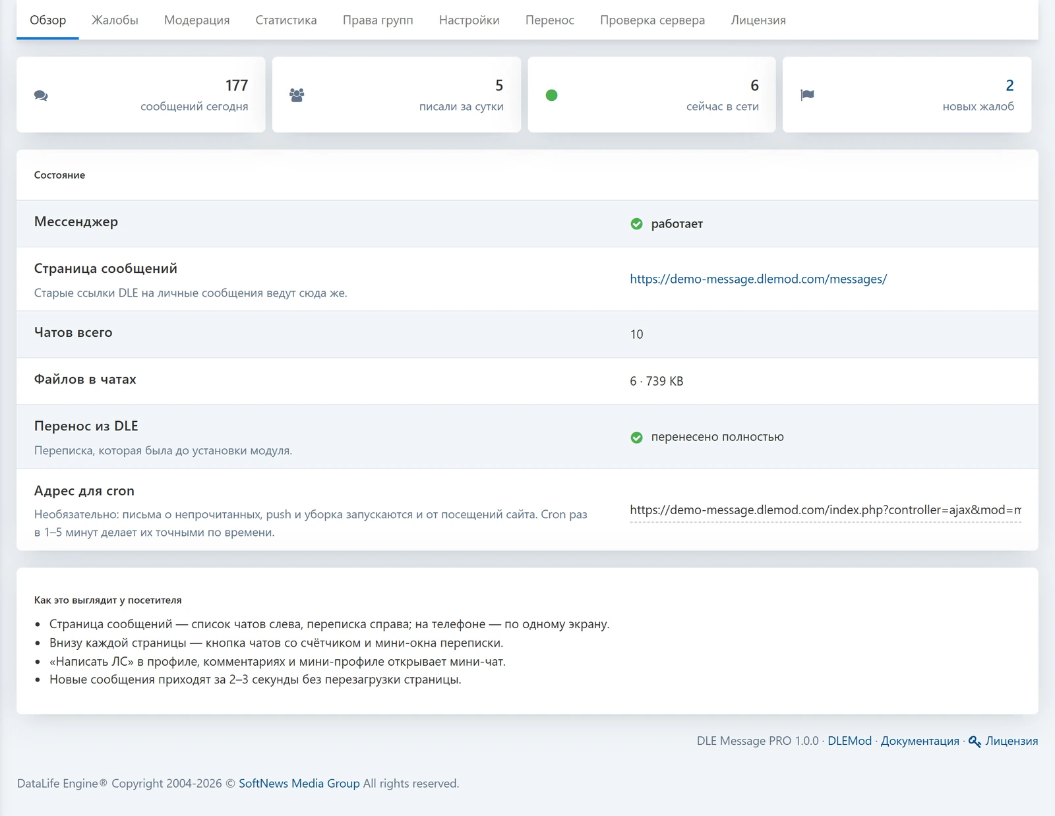1055x816 pixels.
Task: Click the files value '6 · 739 KB'
Action: coord(657,381)
